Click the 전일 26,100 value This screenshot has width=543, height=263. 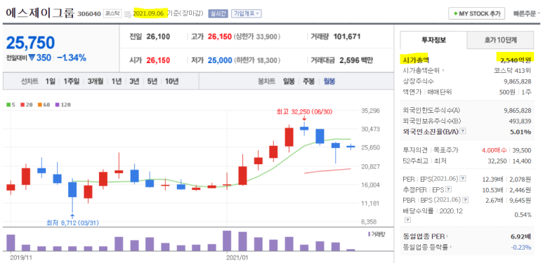pyautogui.click(x=158, y=36)
